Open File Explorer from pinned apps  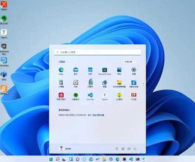[119, 83]
